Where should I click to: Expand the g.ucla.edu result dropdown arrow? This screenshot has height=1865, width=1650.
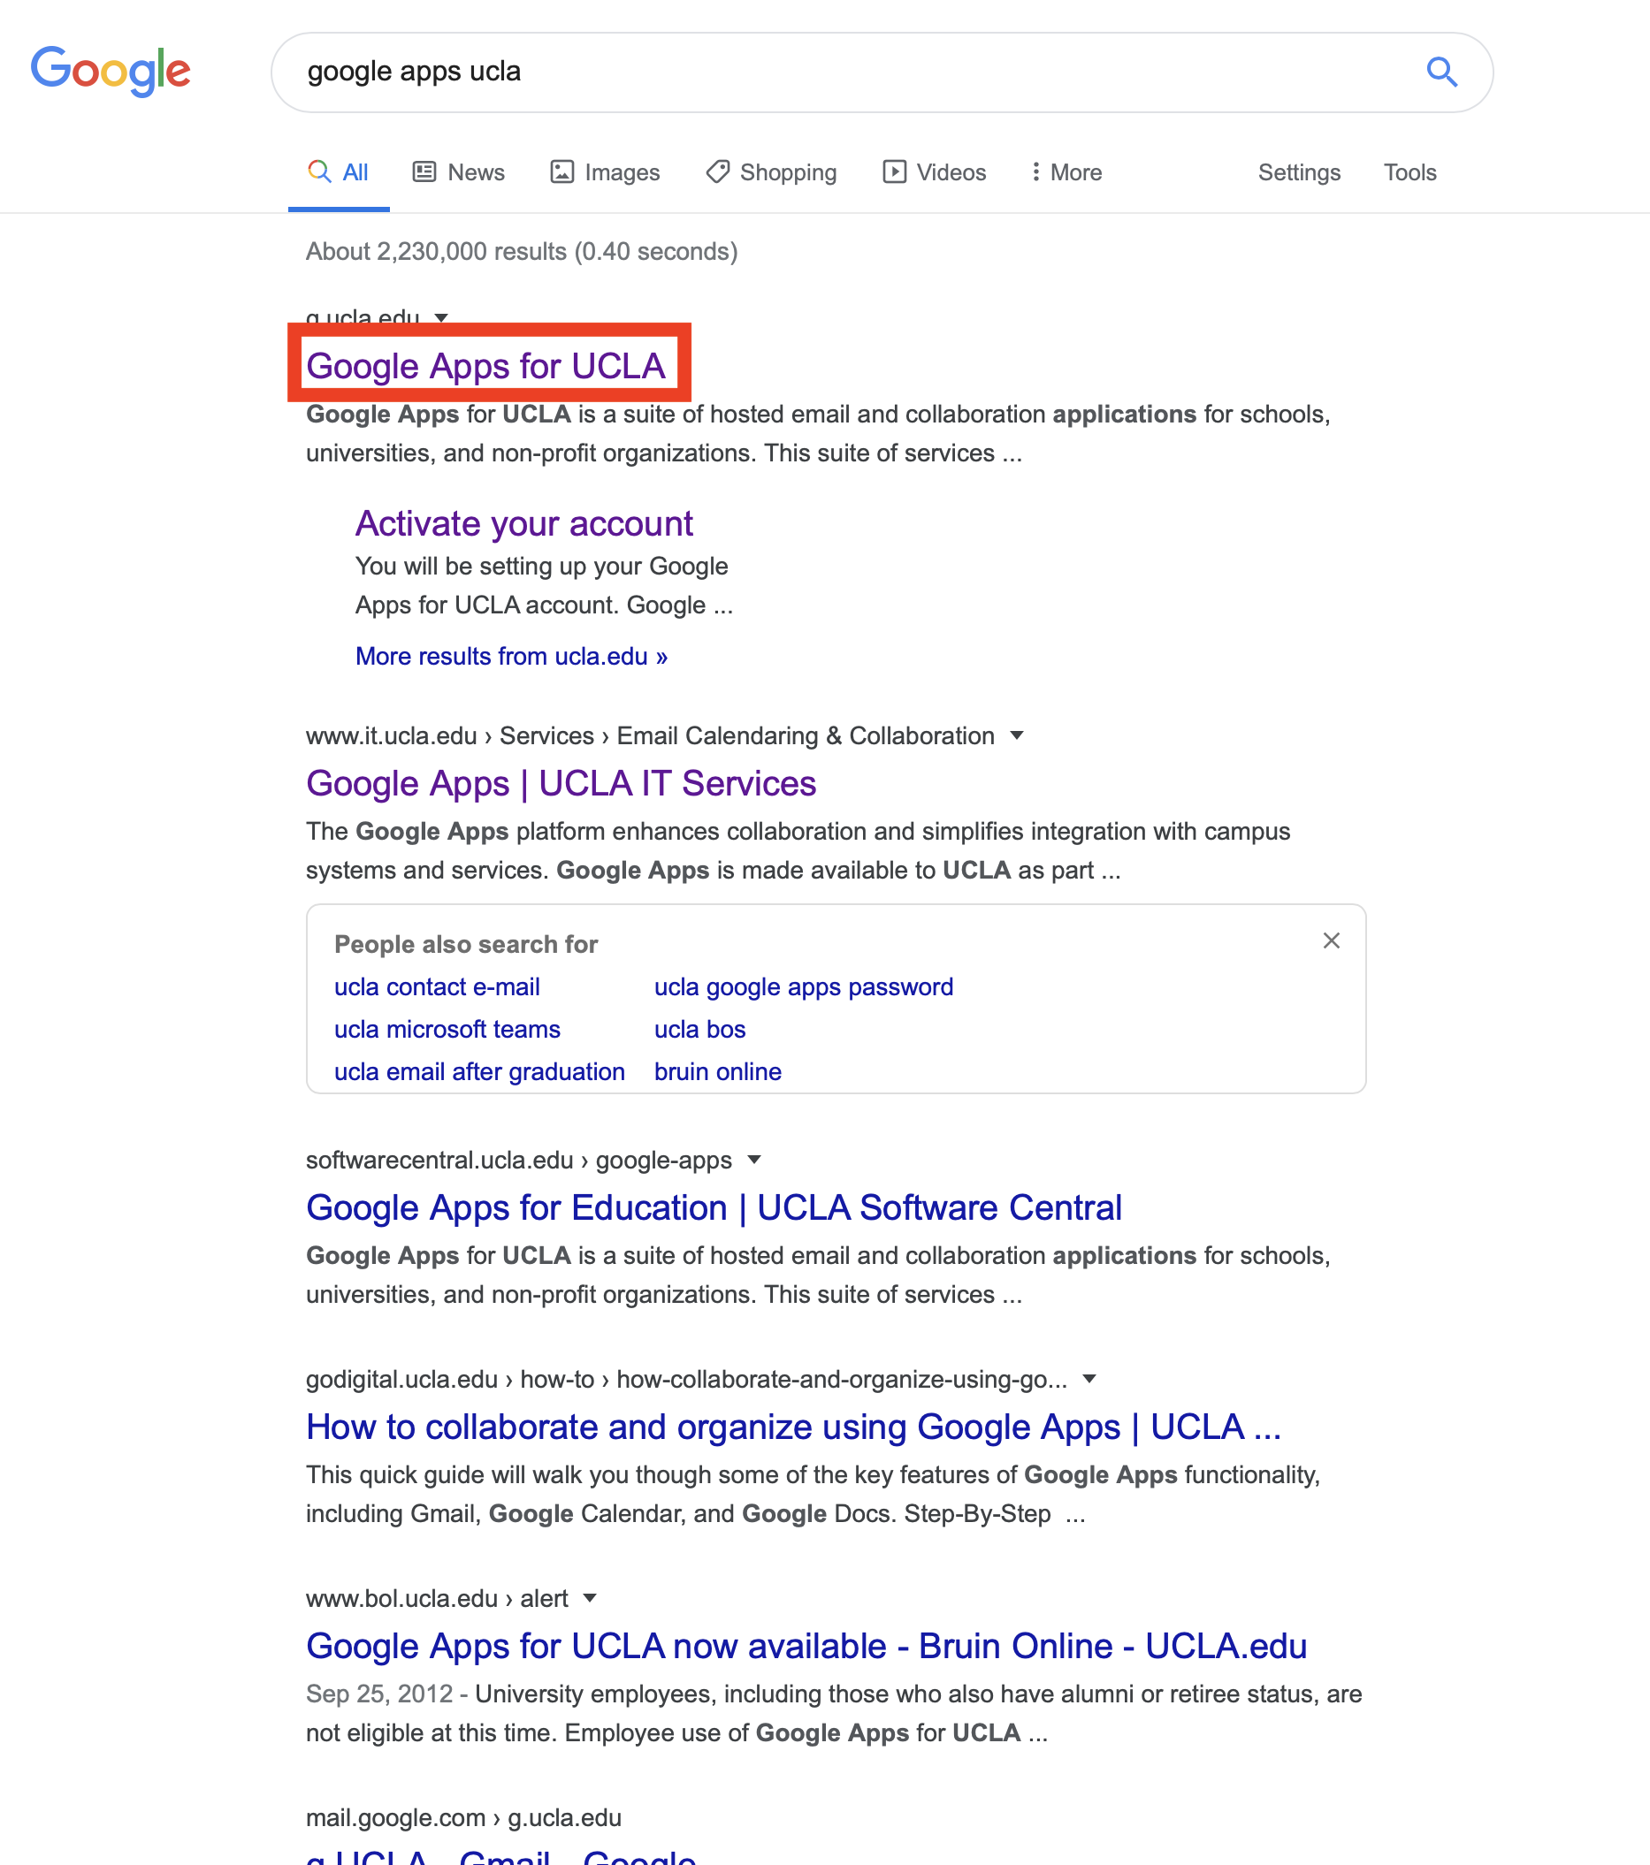pos(442,317)
